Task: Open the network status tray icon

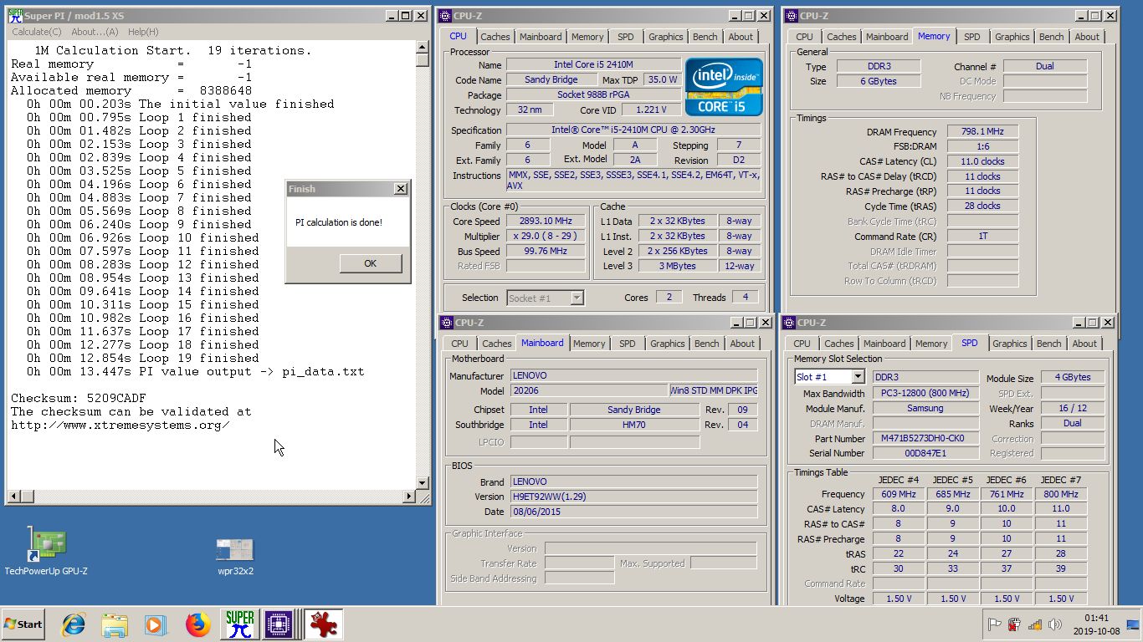Action: (1035, 624)
